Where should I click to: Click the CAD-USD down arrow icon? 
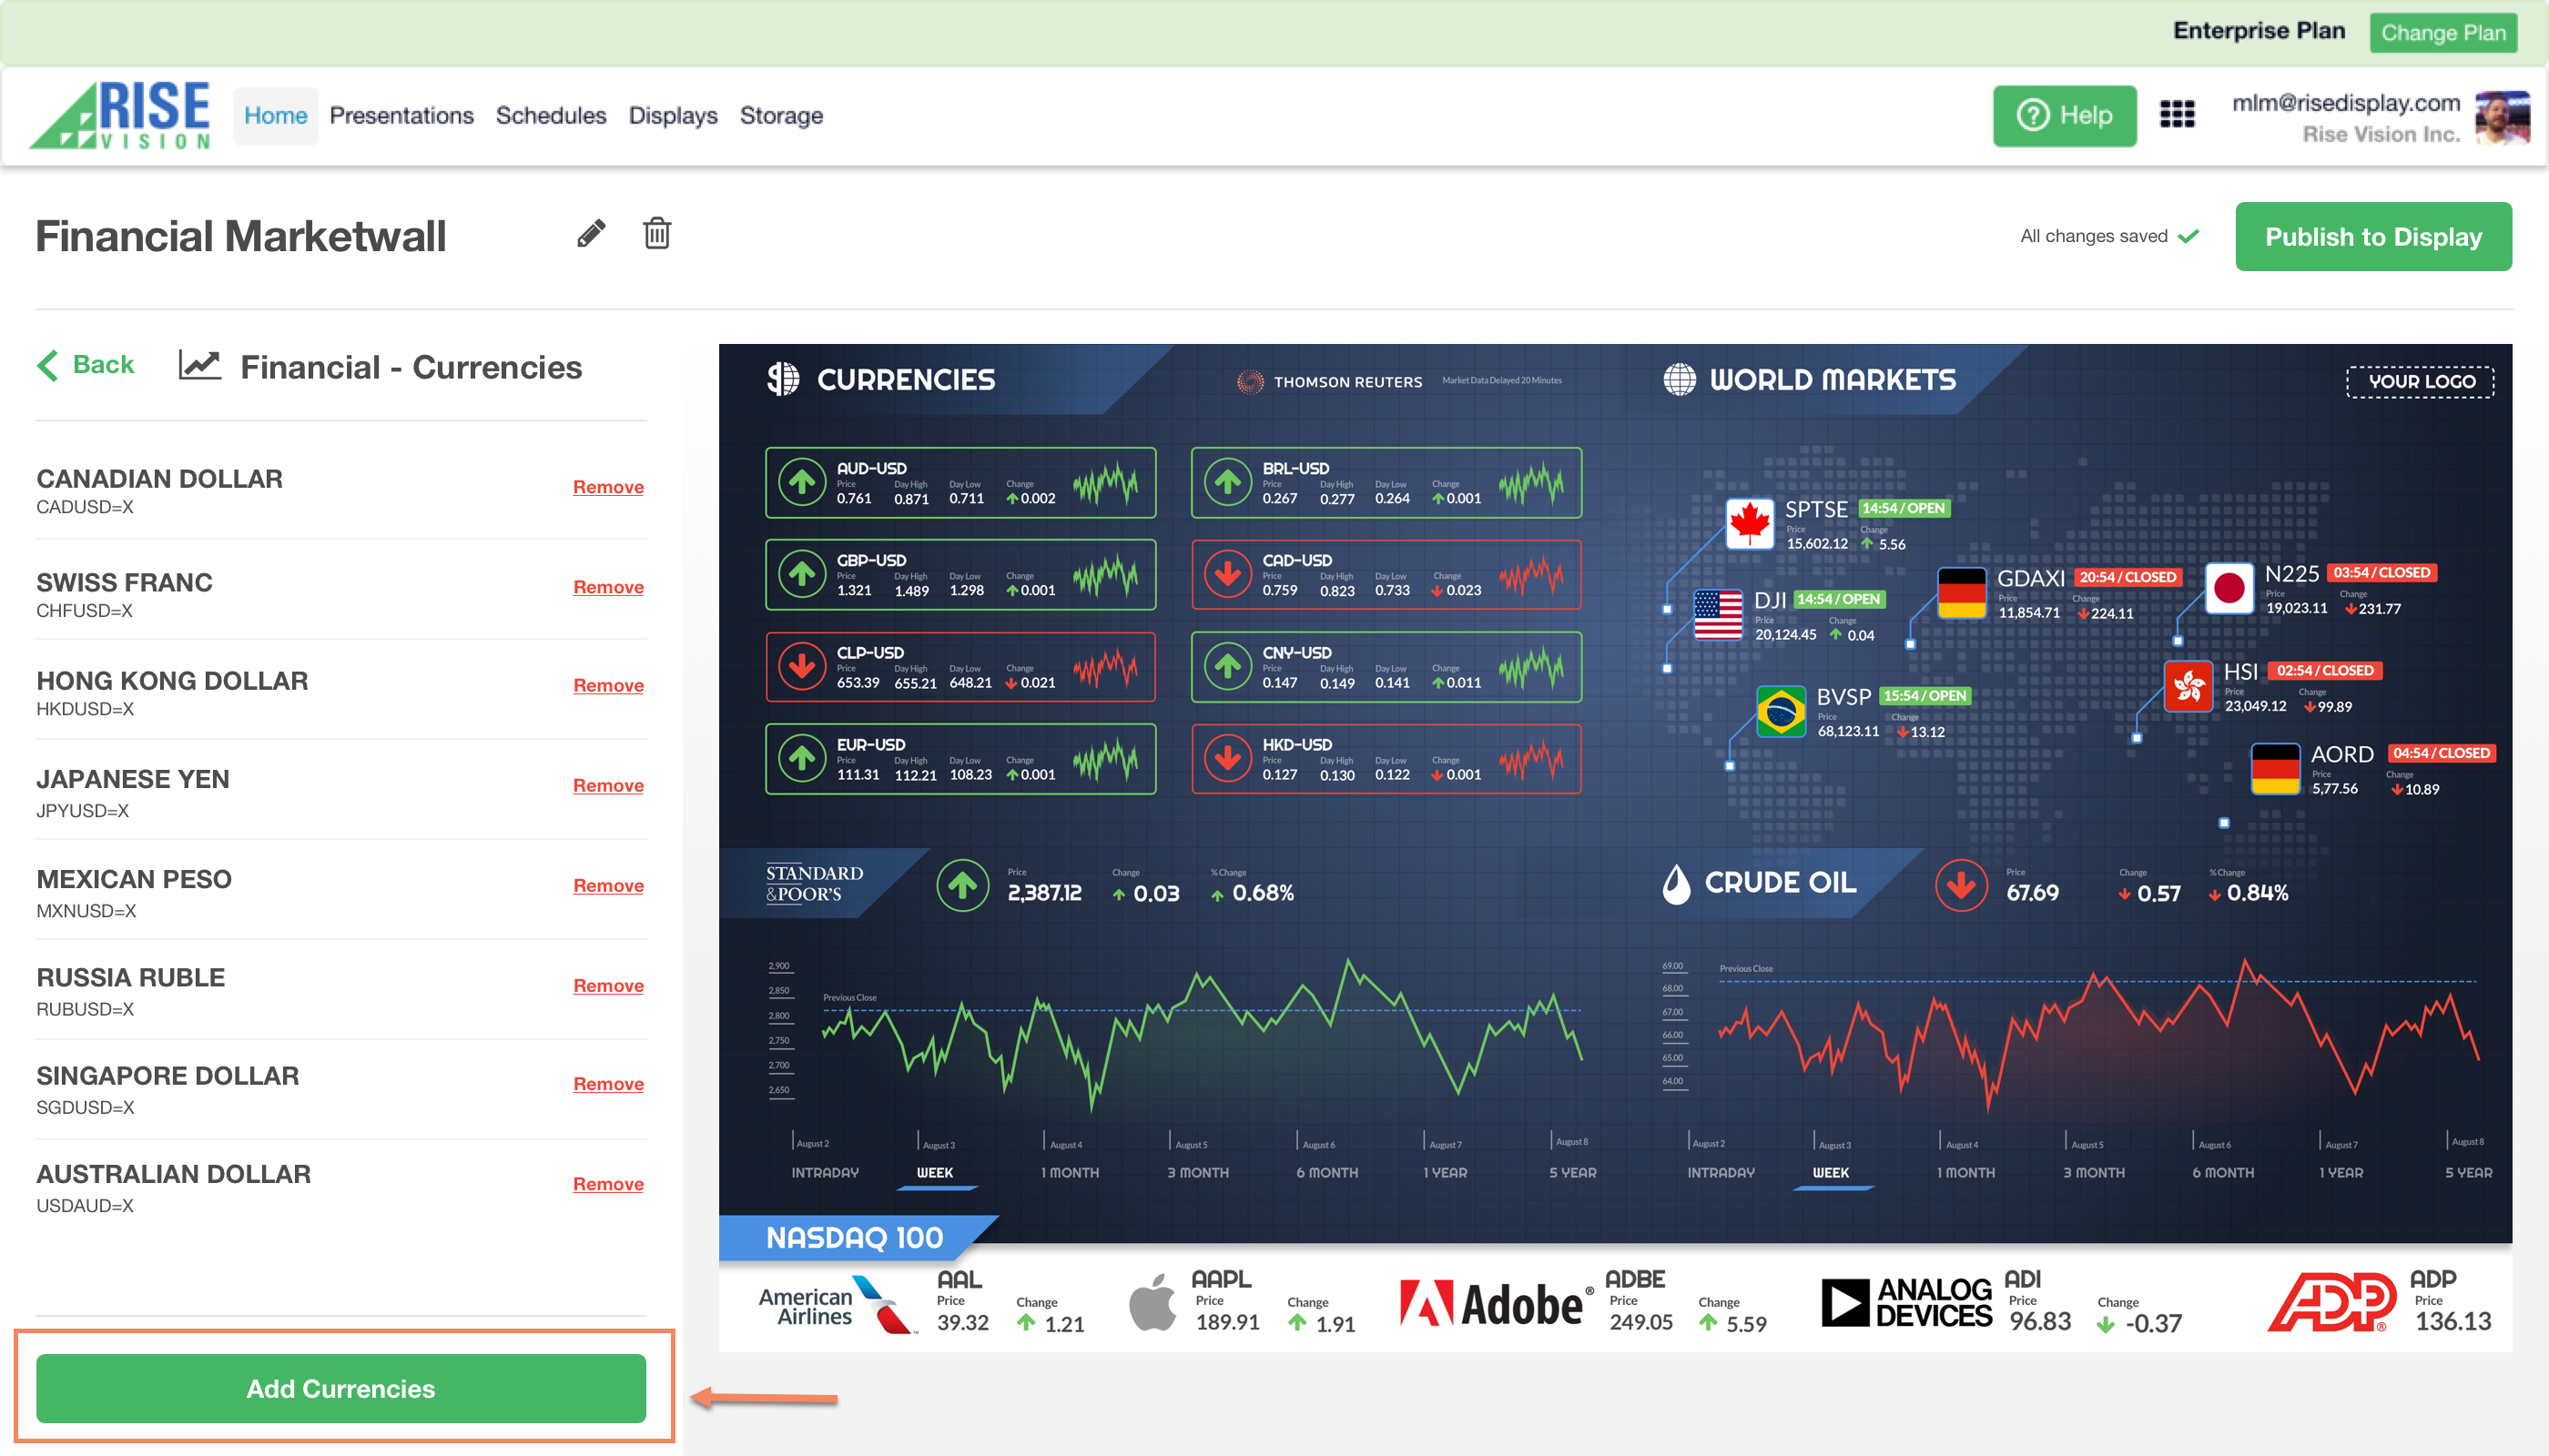[1227, 575]
